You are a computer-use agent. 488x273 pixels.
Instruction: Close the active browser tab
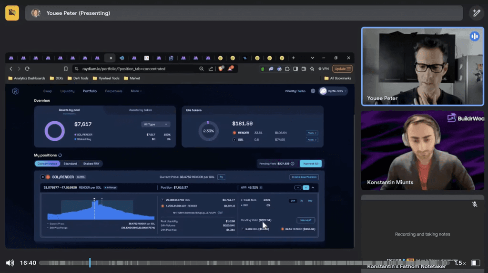coord(111,58)
